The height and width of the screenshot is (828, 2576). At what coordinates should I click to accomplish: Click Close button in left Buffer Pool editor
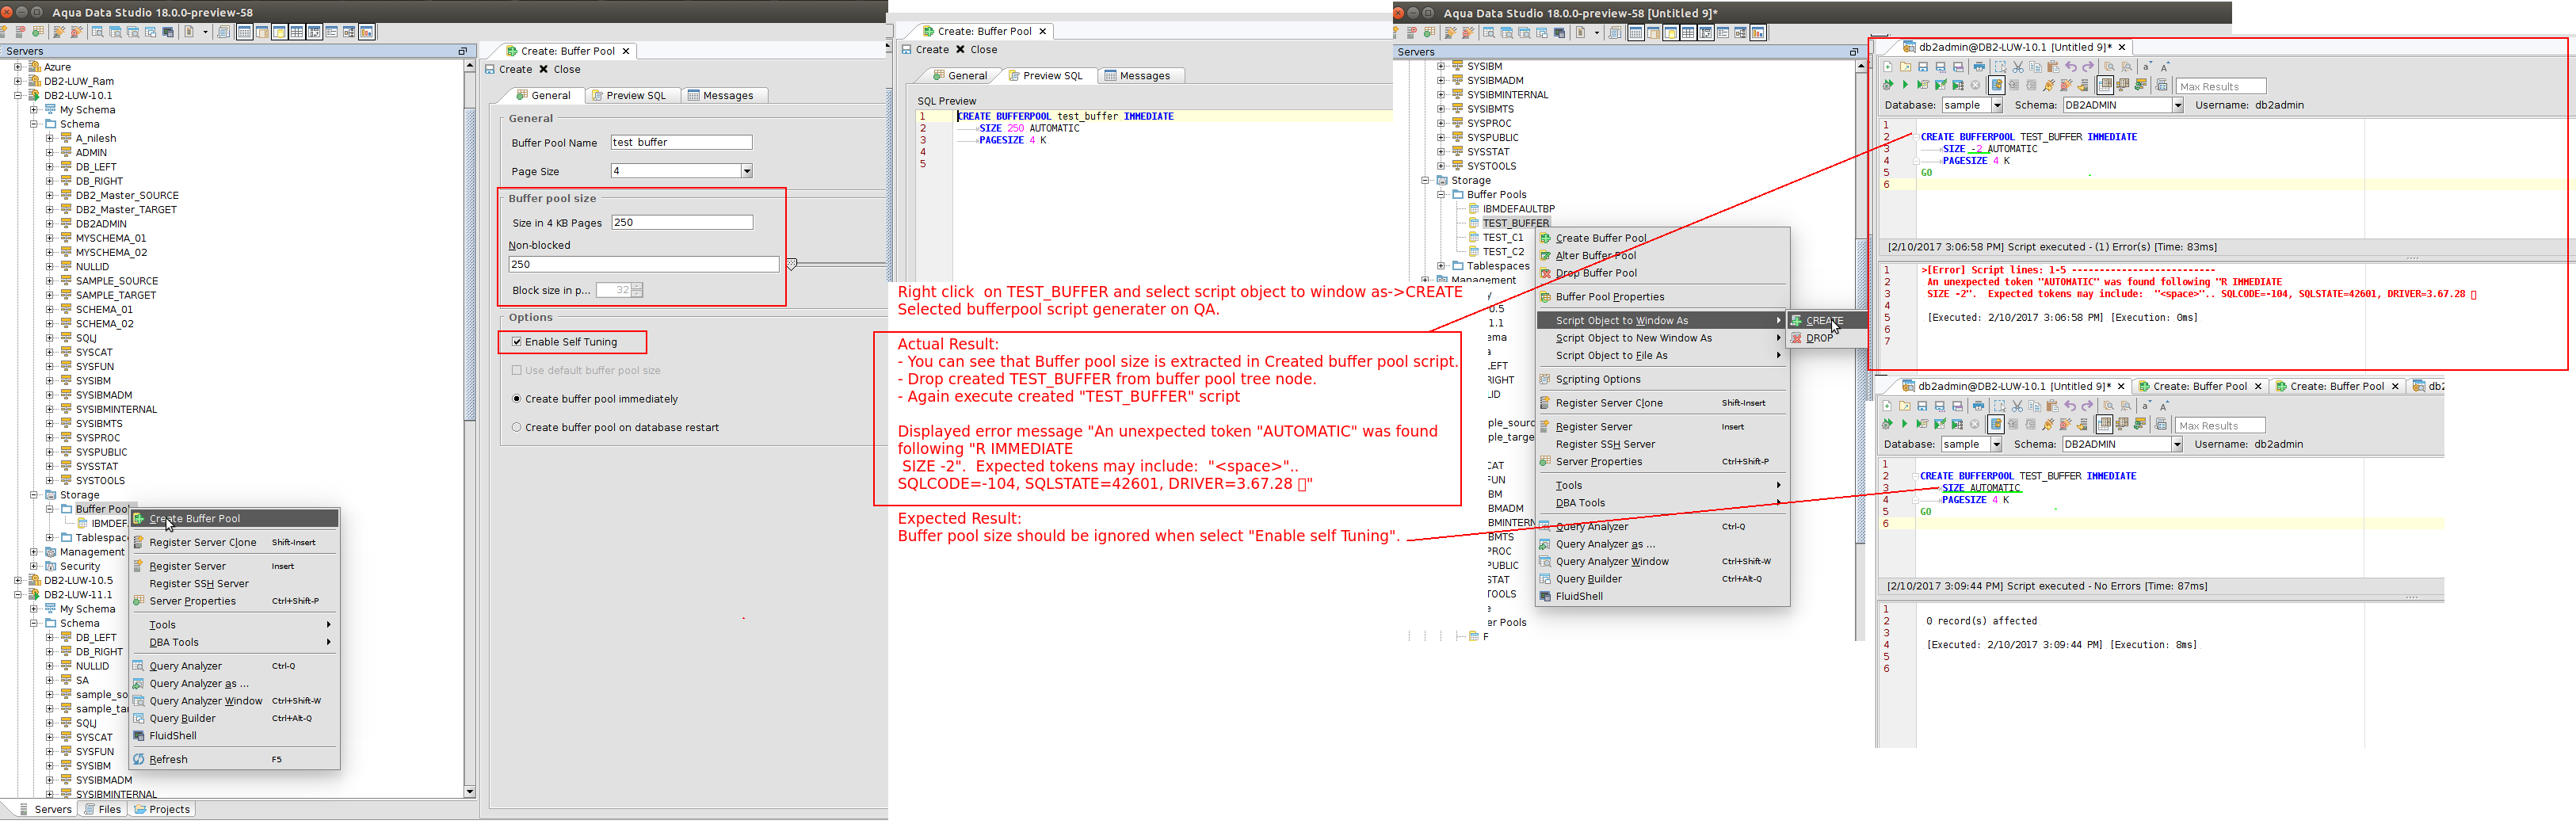[559, 70]
